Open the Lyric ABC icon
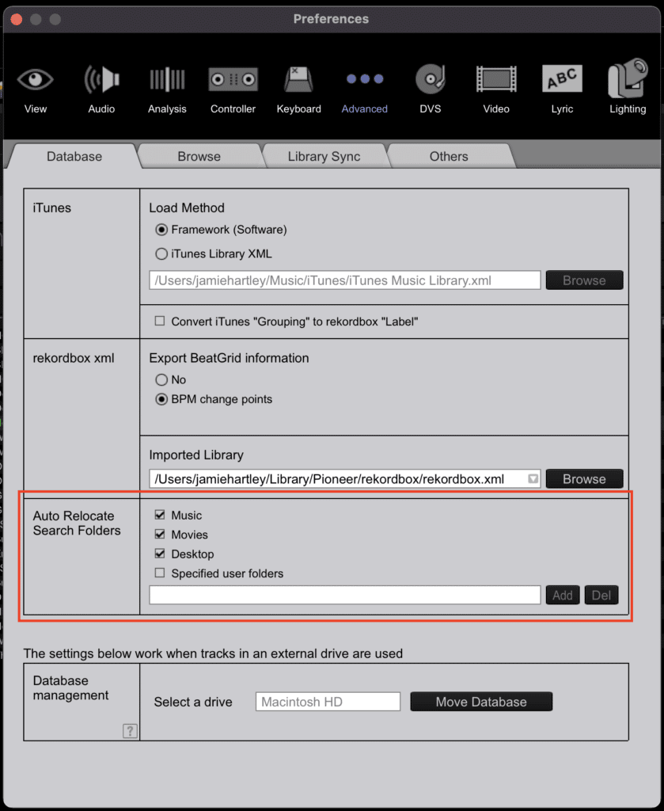Image resolution: width=664 pixels, height=811 pixels. tap(562, 80)
